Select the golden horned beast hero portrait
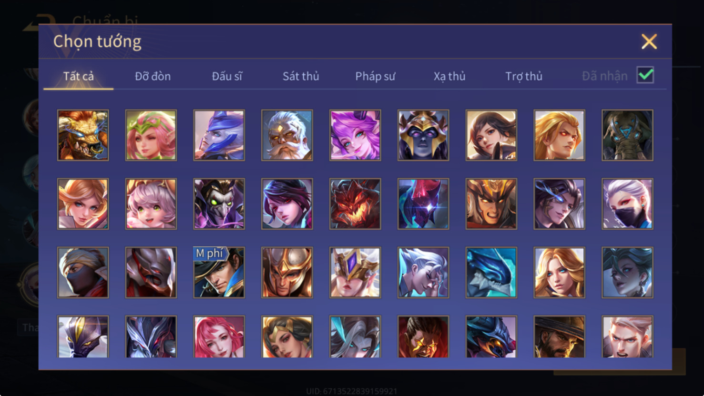This screenshot has height=396, width=704. point(83,135)
